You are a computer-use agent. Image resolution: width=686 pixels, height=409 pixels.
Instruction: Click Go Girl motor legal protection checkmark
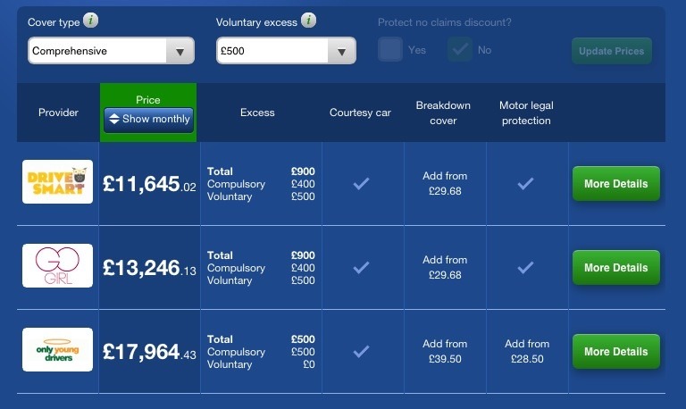526,267
